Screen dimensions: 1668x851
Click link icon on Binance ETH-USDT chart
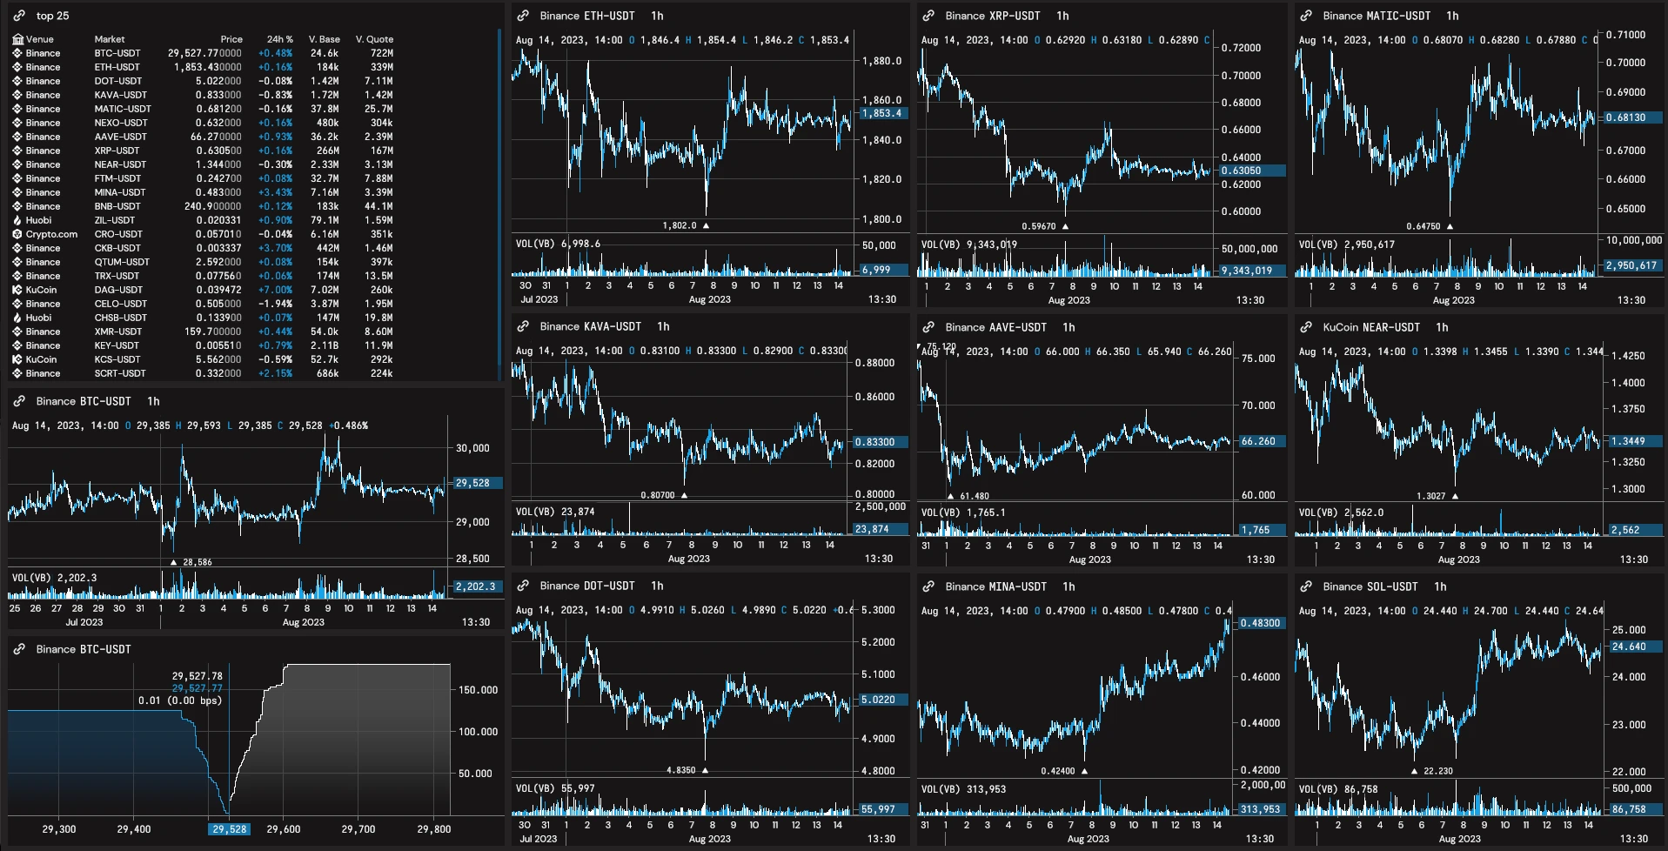coord(523,16)
